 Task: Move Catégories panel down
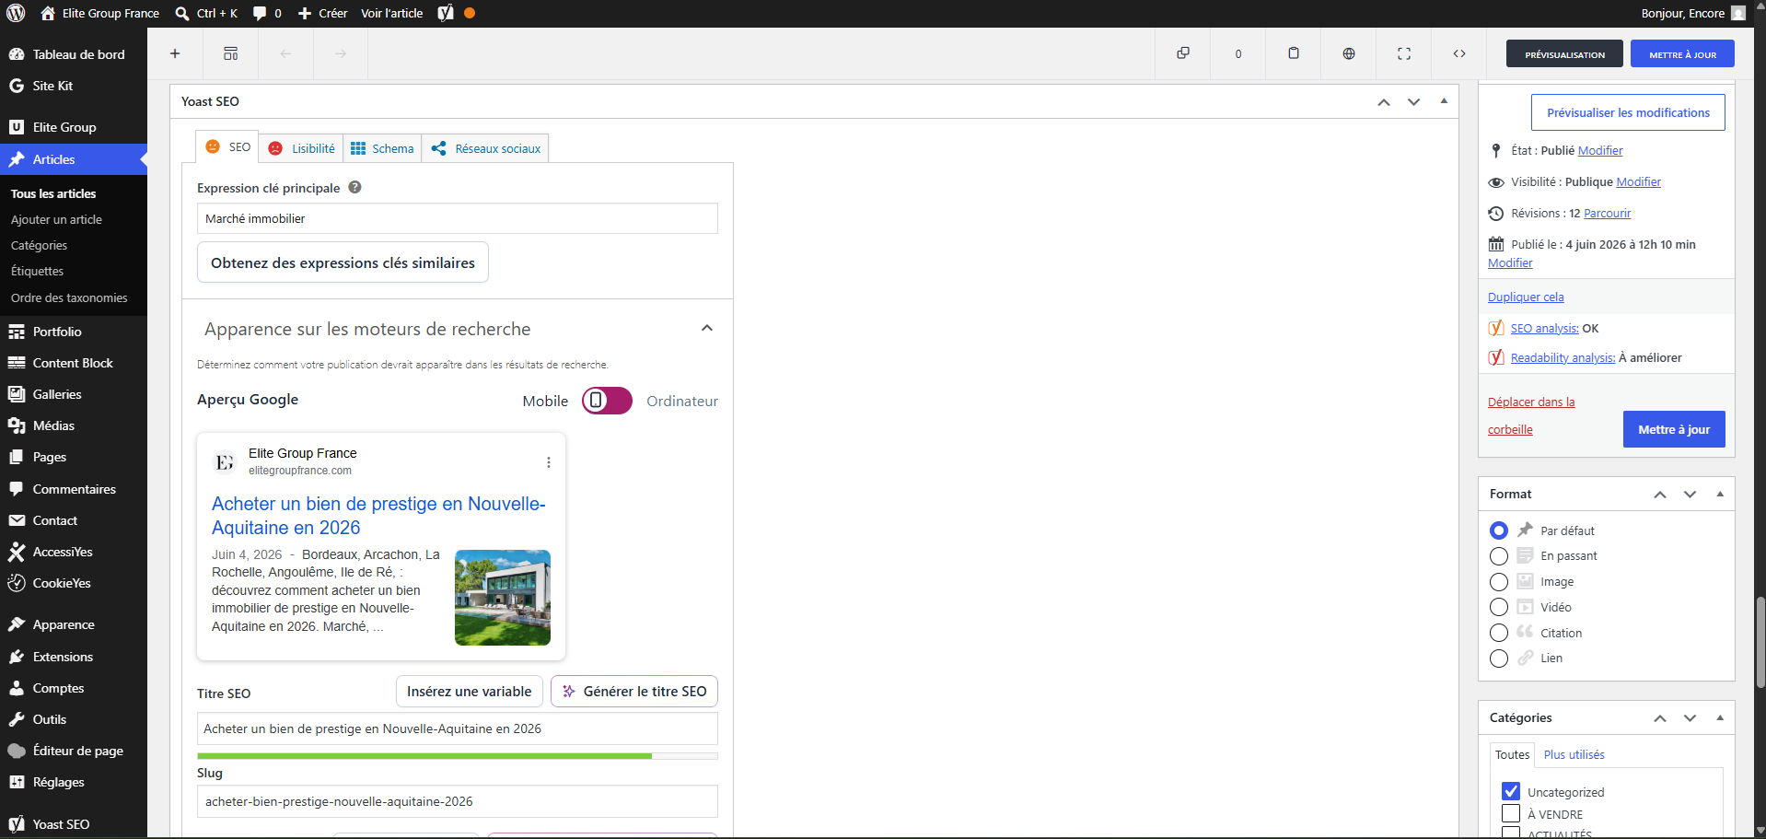1690,718
